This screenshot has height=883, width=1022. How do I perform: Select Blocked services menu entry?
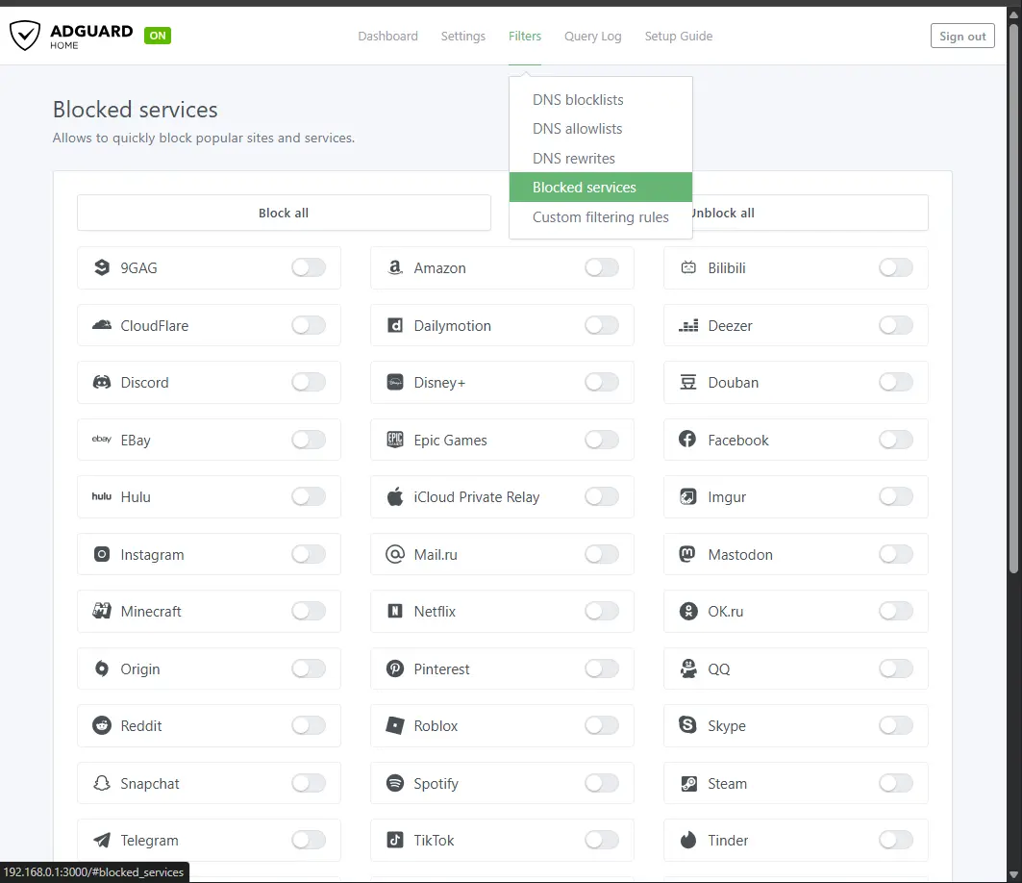[x=600, y=188]
